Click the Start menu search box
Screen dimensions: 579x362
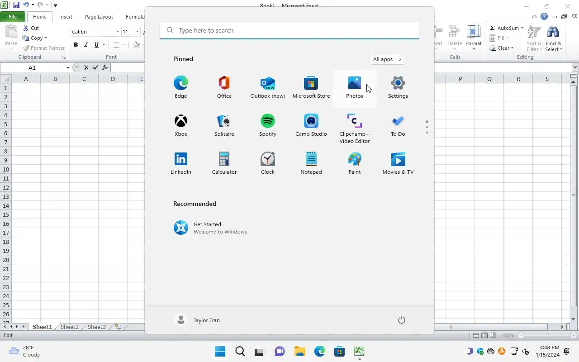click(x=289, y=30)
